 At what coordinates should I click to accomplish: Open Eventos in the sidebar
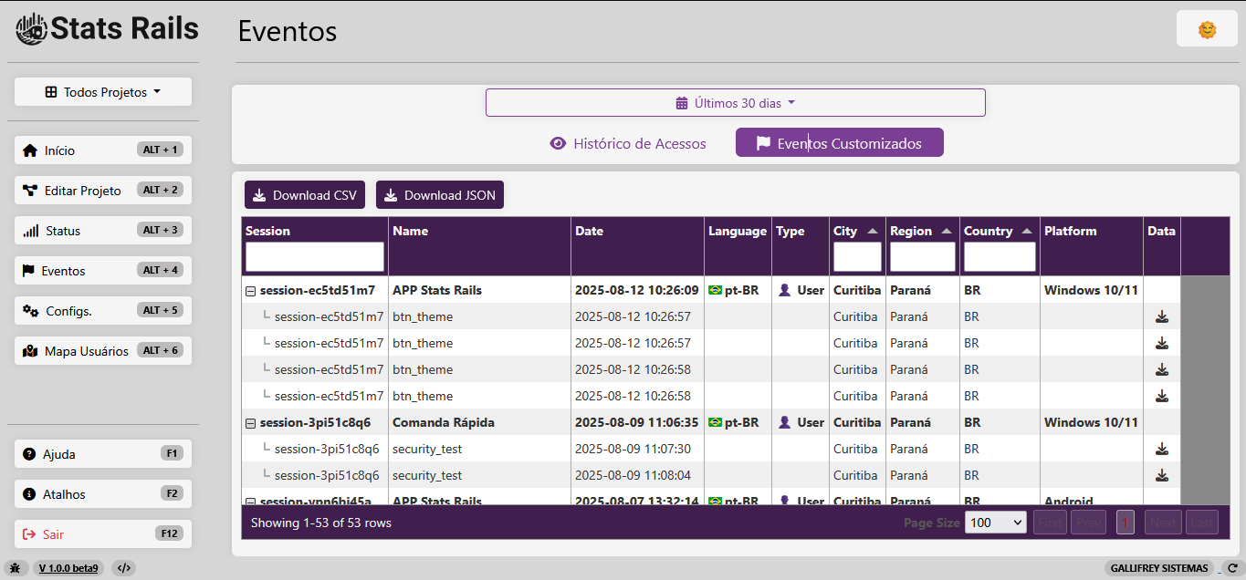click(x=103, y=271)
